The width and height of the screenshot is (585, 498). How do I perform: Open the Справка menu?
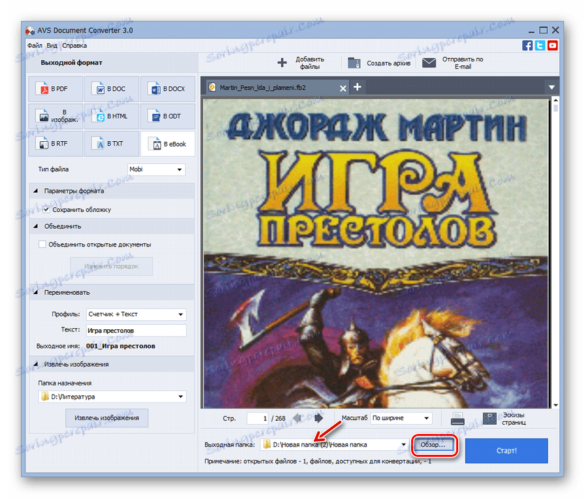(75, 46)
